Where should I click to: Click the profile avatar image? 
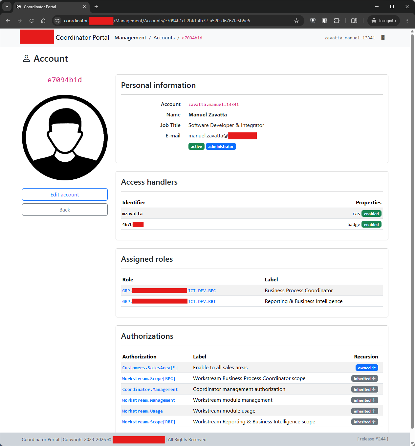click(65, 137)
